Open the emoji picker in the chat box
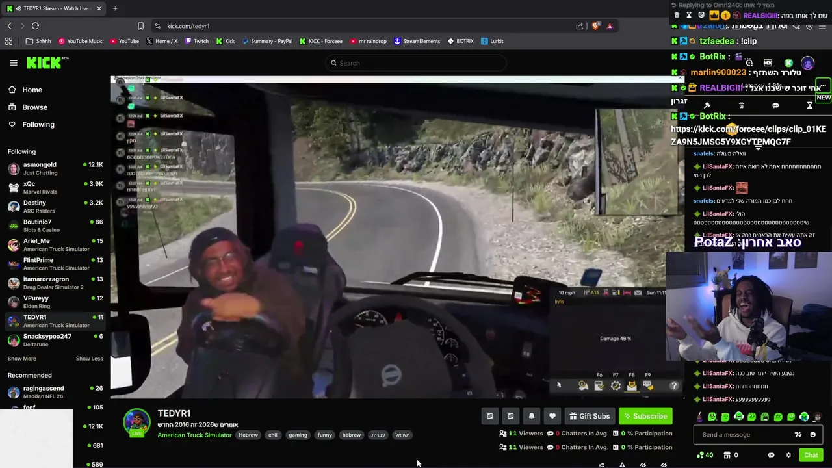Image resolution: width=832 pixels, height=468 pixels. pos(812,435)
